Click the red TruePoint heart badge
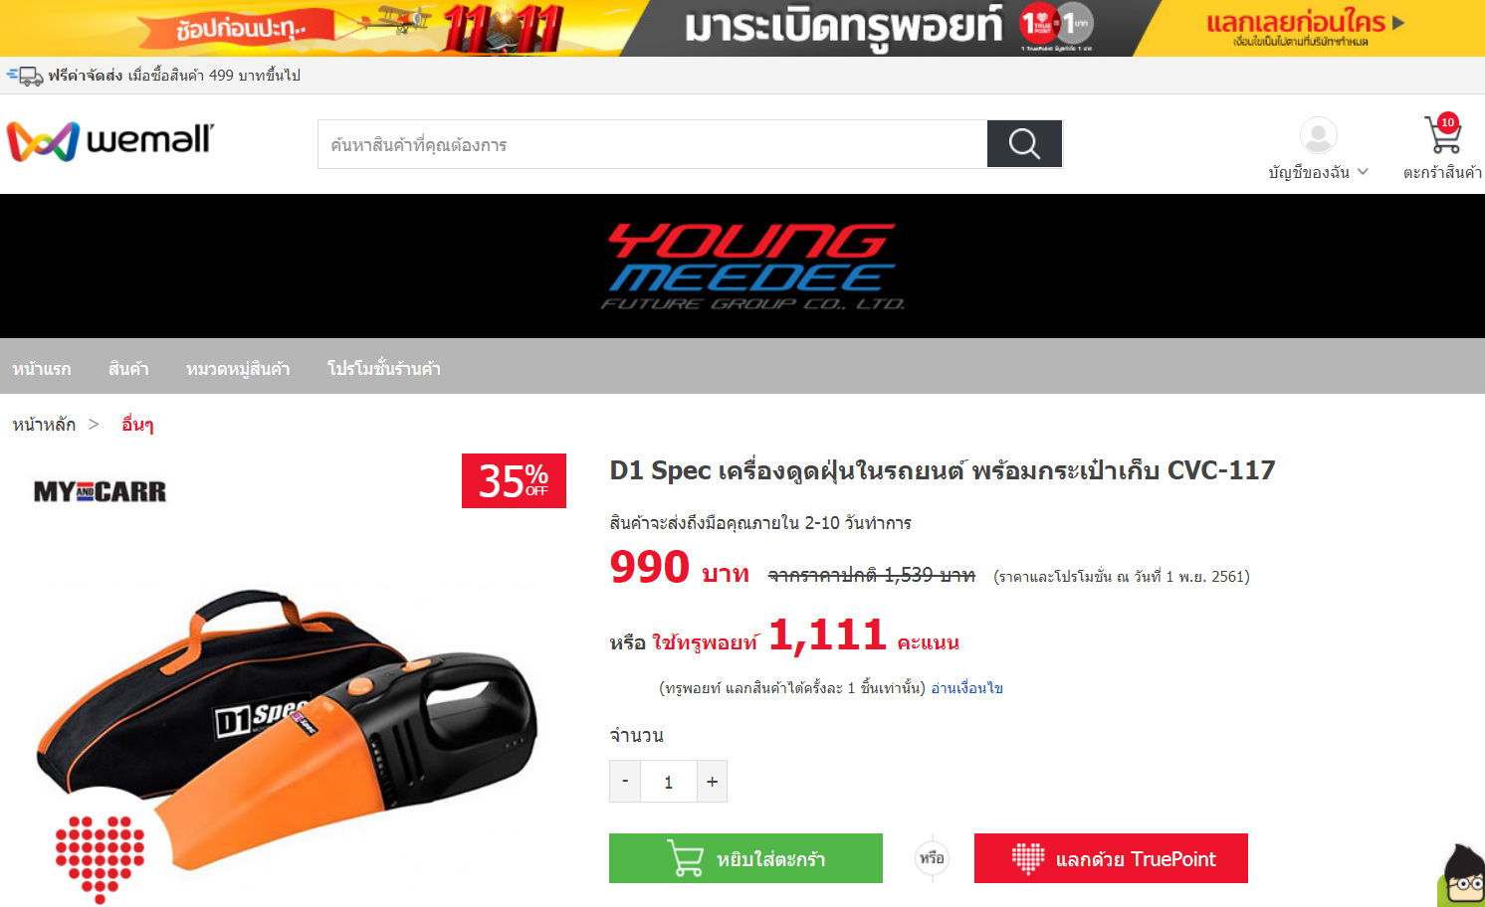 pos(100,859)
